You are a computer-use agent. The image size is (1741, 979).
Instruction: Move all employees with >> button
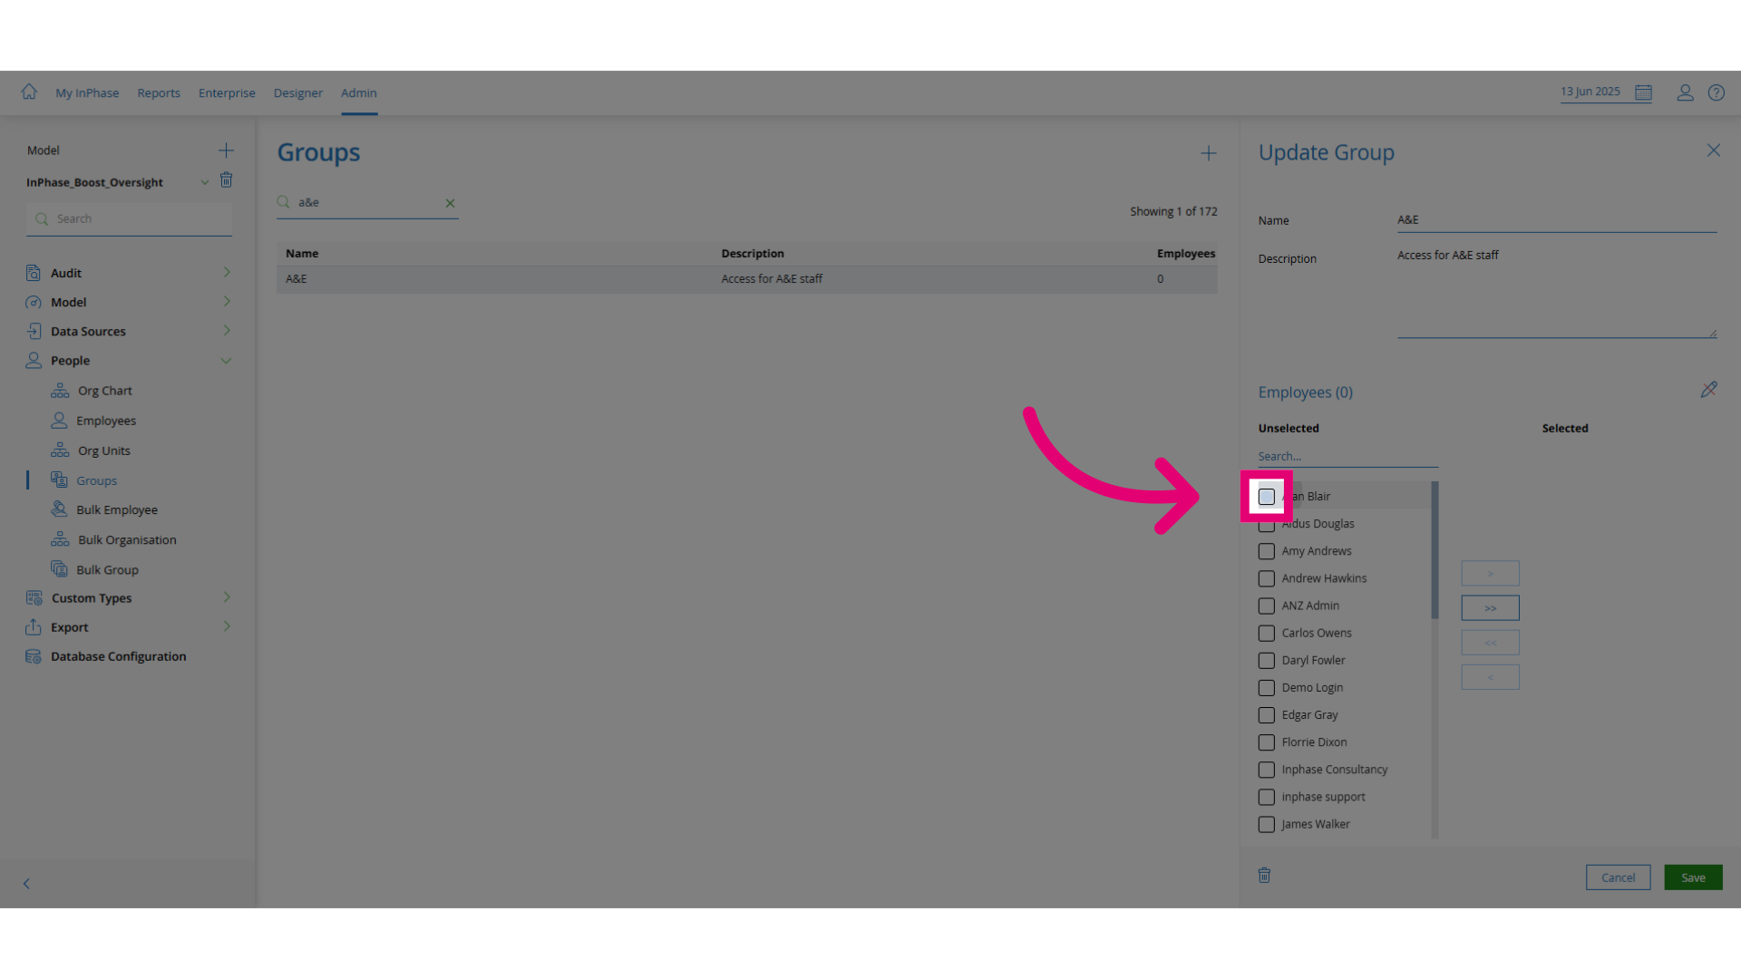(x=1490, y=607)
